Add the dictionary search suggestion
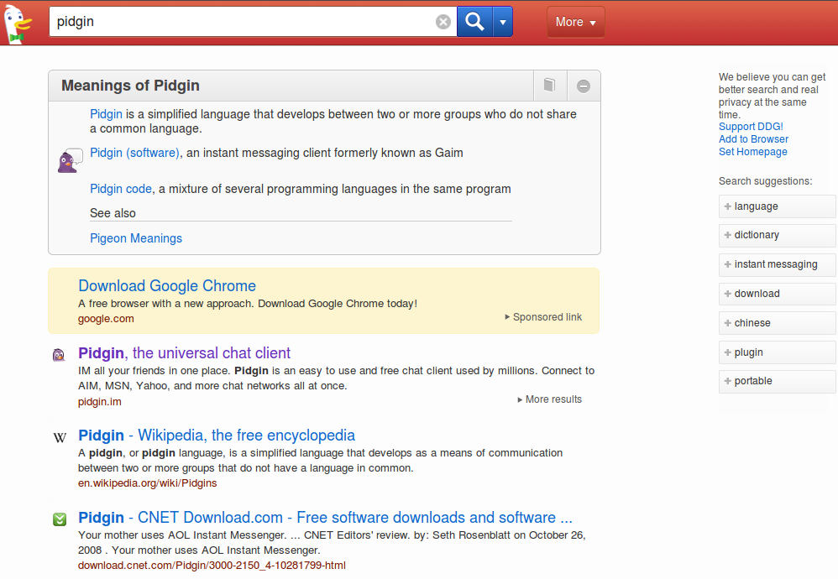838x579 pixels. (x=777, y=236)
